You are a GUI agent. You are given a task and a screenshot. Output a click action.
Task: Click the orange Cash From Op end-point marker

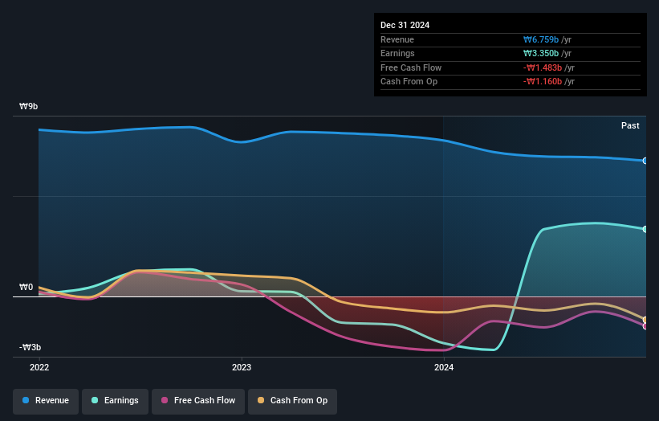coord(645,320)
